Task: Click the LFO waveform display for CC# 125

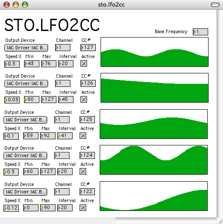Action: click(x=153, y=124)
